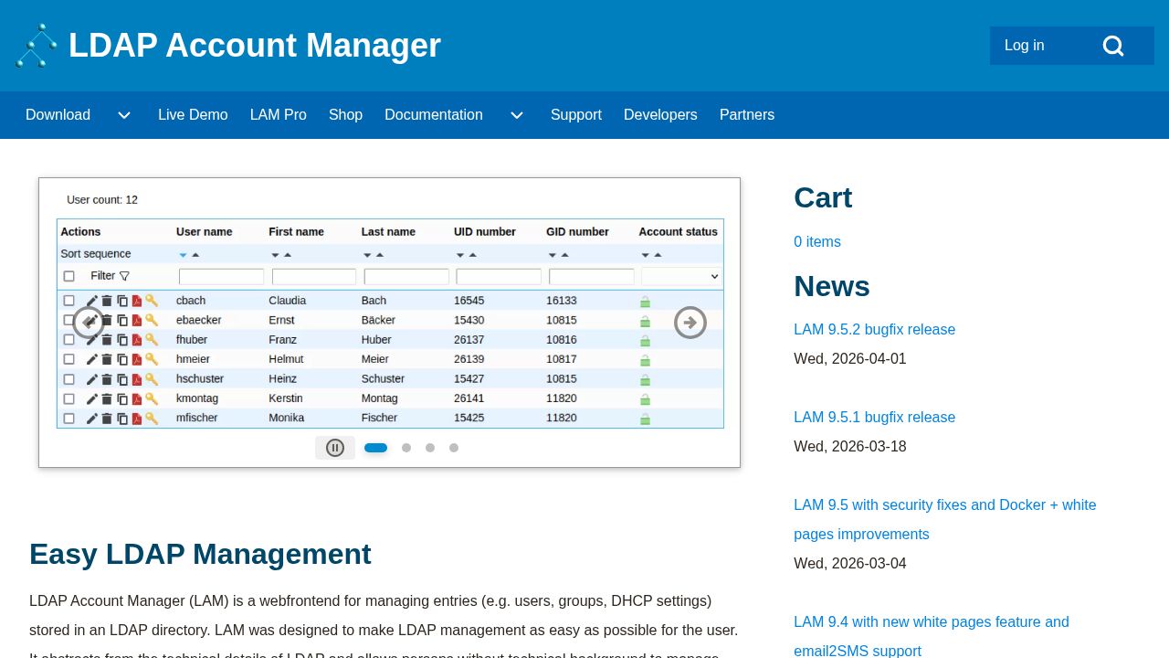This screenshot has height=658, width=1169.
Task: Select the Cart heading
Action: tap(823, 198)
